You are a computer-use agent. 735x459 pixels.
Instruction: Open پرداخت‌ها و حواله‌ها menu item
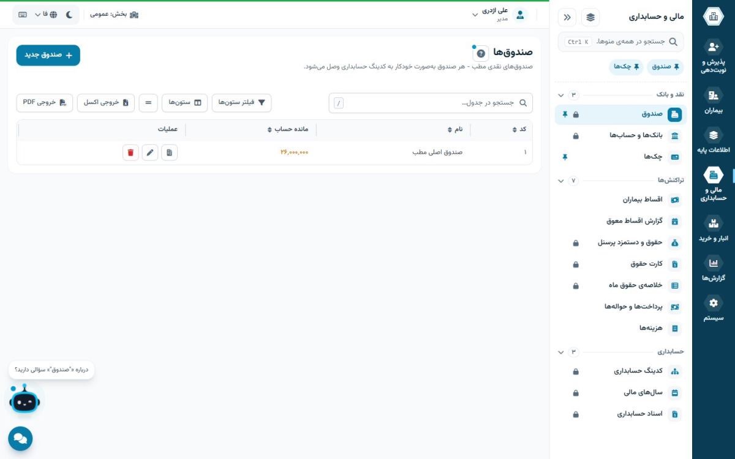coord(621,307)
